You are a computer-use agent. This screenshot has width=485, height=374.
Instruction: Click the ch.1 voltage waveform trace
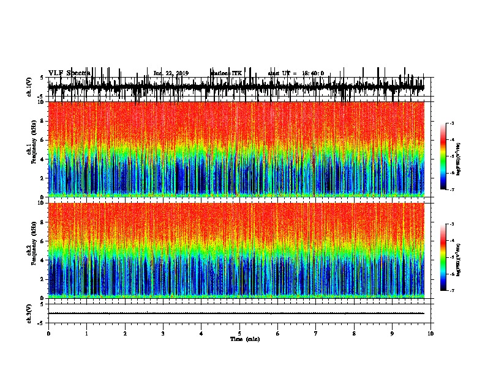(x=236, y=87)
